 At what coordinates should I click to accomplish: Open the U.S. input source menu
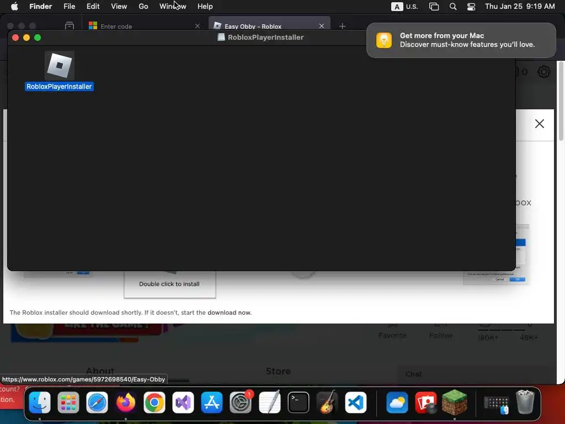point(404,7)
